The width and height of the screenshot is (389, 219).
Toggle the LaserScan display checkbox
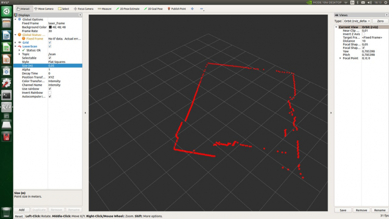coord(50,46)
